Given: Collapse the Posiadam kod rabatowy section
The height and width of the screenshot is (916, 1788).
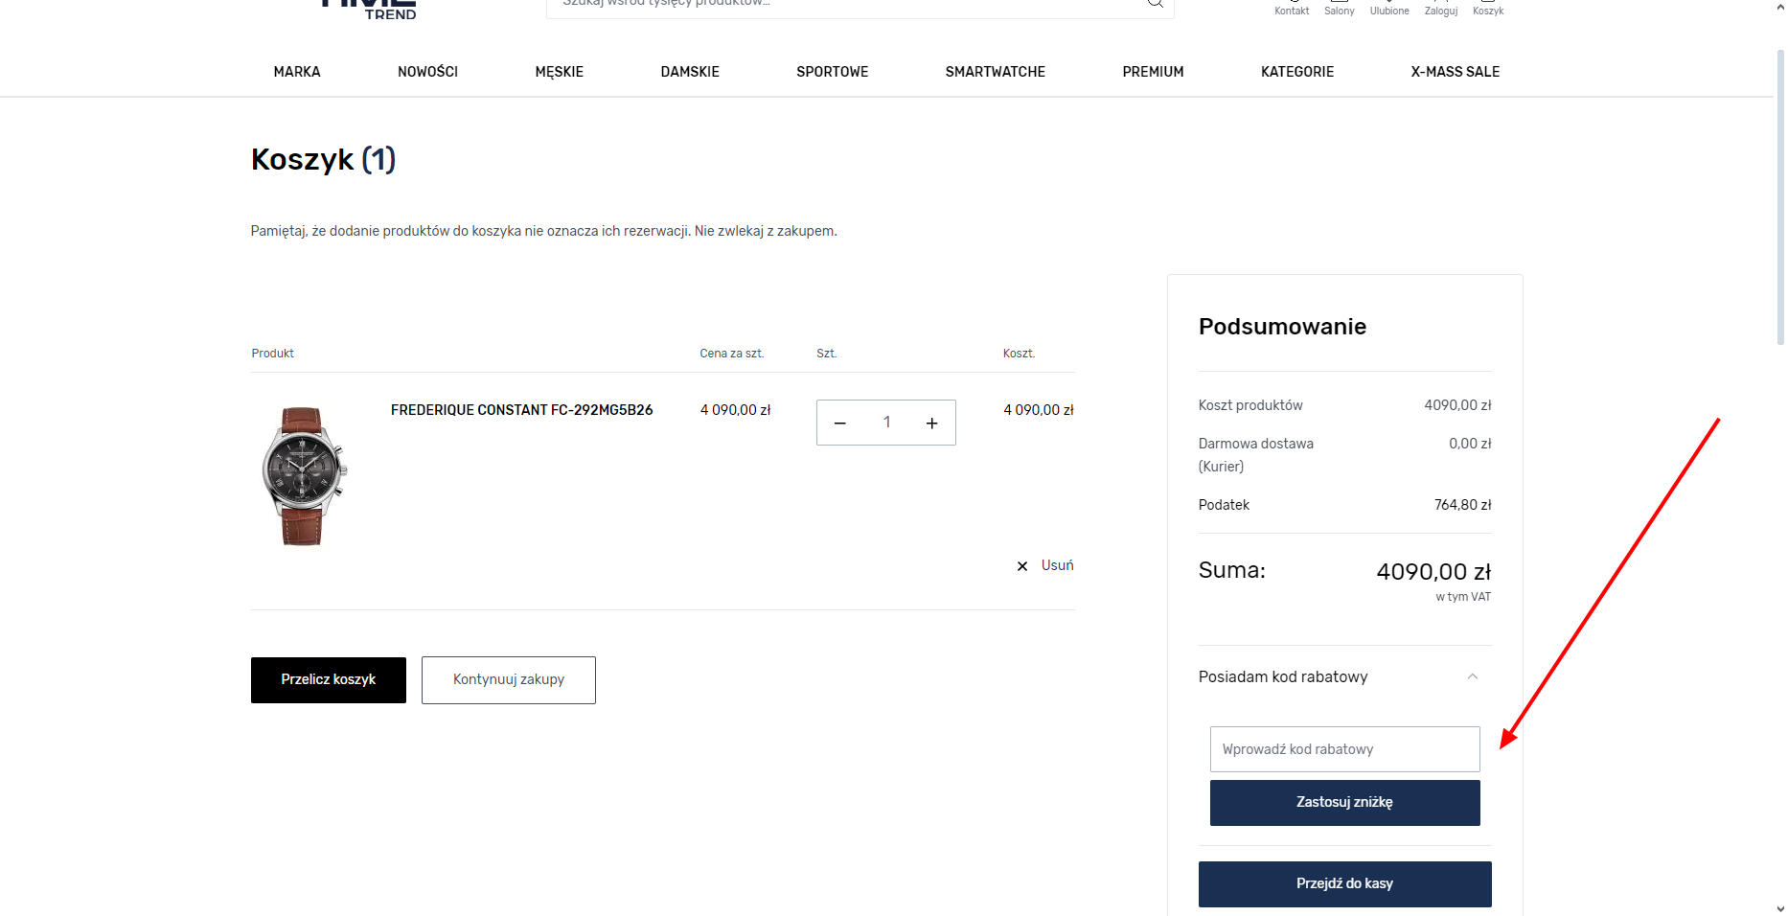Looking at the screenshot, I should pos(1473,676).
